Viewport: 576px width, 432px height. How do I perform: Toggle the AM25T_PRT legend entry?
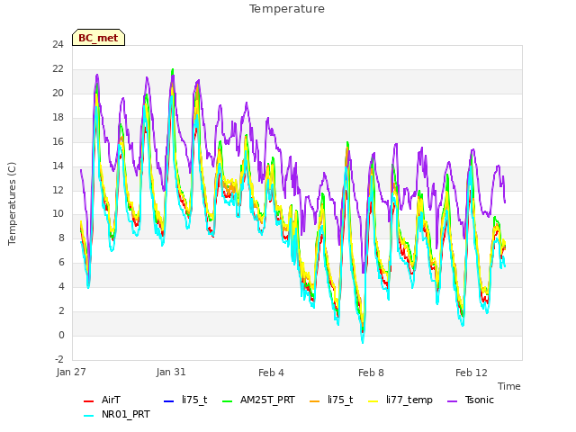point(258,400)
